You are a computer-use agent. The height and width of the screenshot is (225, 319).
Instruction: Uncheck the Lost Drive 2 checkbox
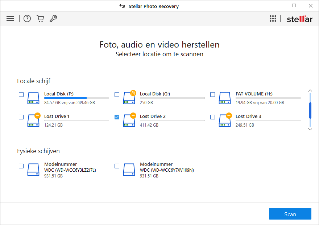click(x=117, y=117)
